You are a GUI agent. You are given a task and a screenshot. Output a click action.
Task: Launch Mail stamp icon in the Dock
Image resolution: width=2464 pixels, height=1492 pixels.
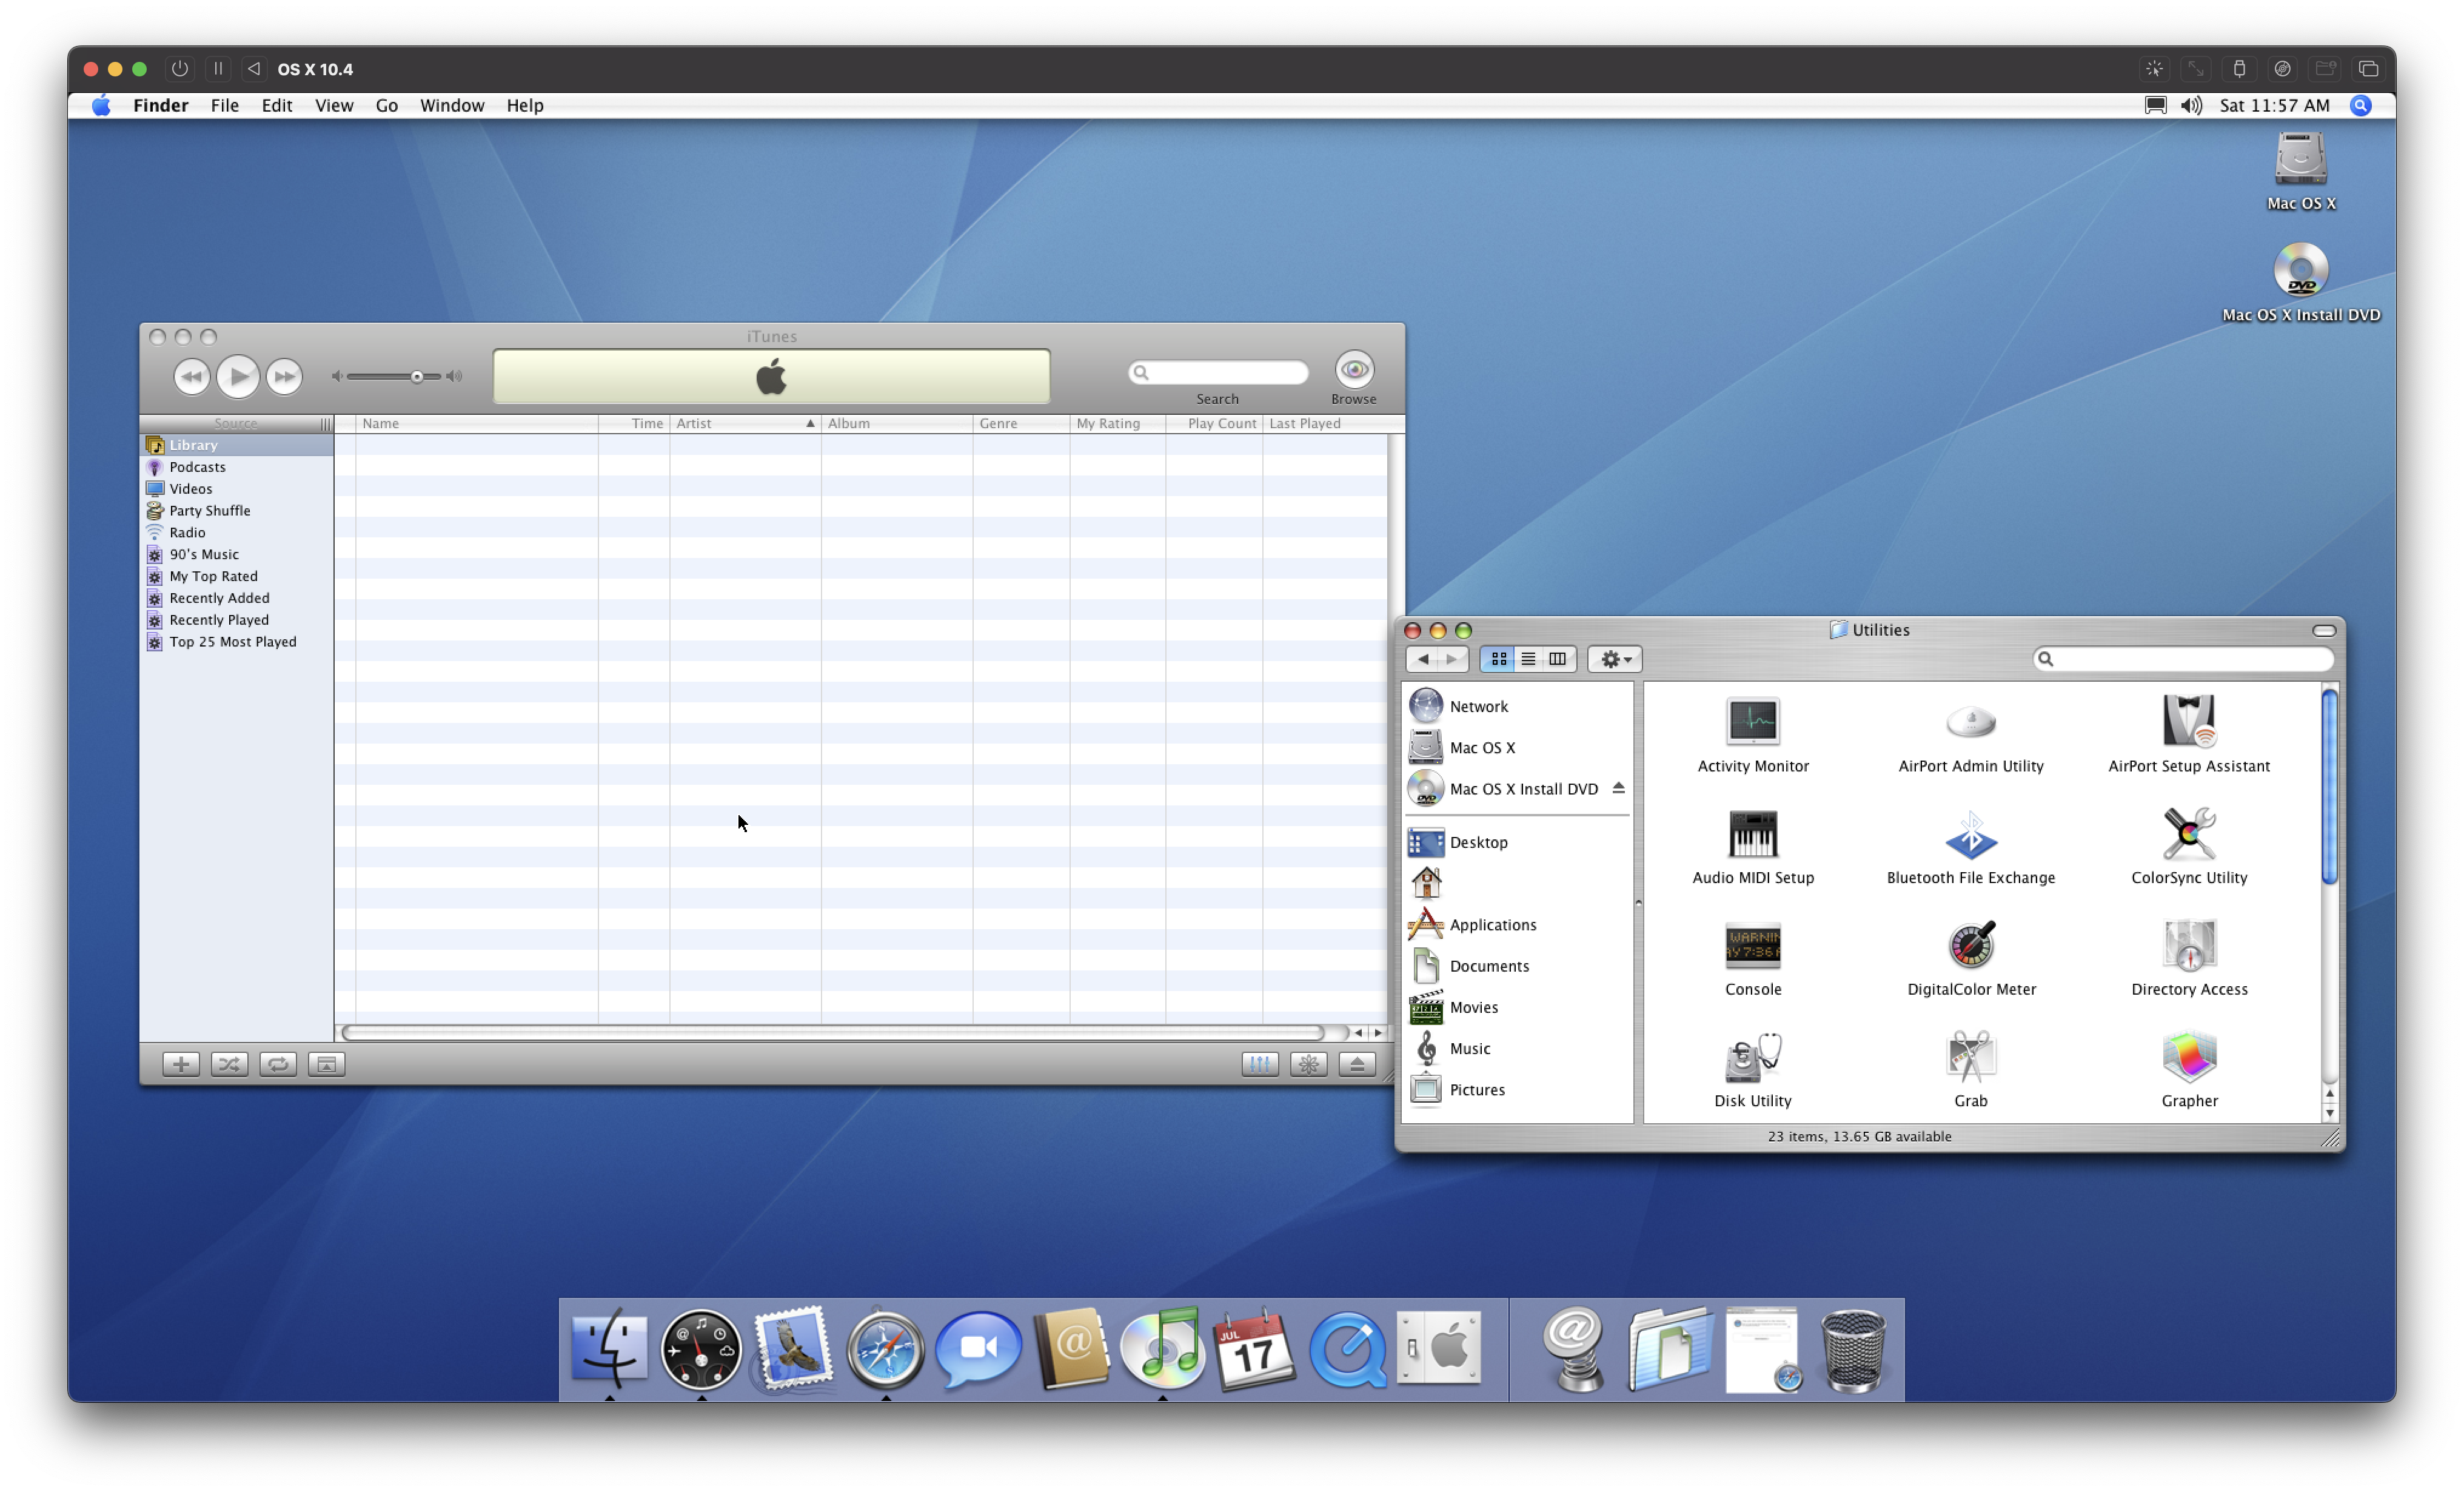coord(793,1349)
